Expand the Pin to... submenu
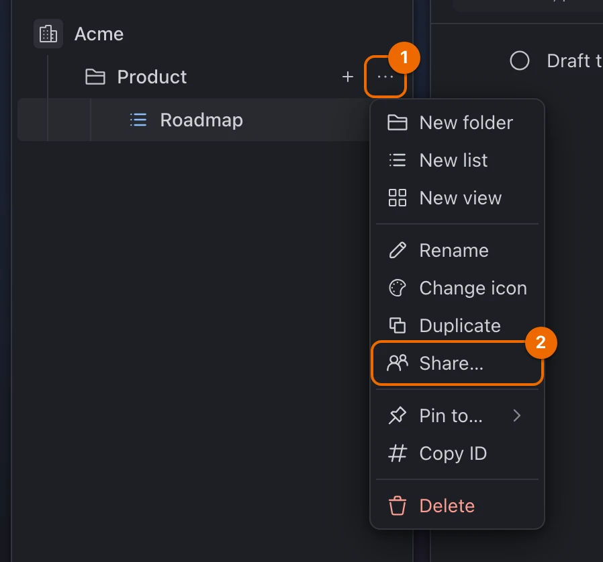Viewport: 603px width, 562px height. (457, 415)
